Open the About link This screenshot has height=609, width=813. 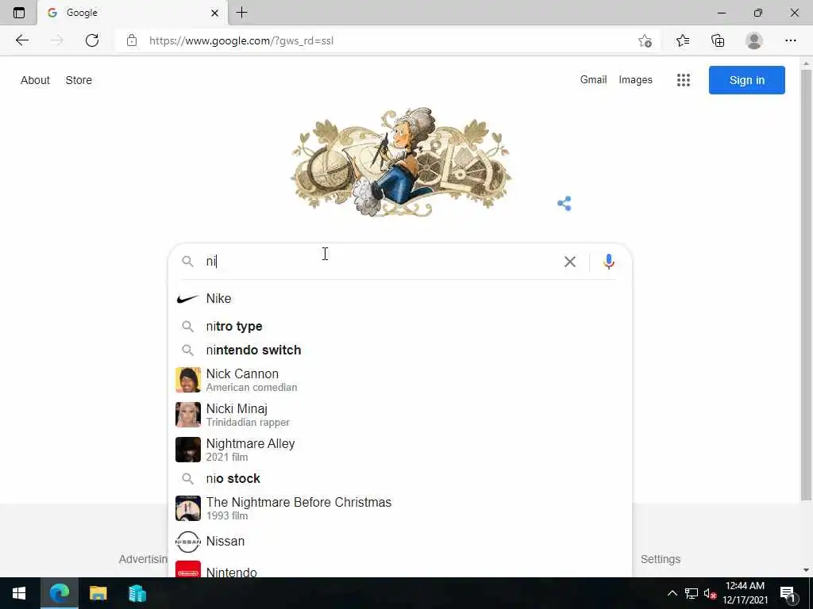click(x=35, y=80)
